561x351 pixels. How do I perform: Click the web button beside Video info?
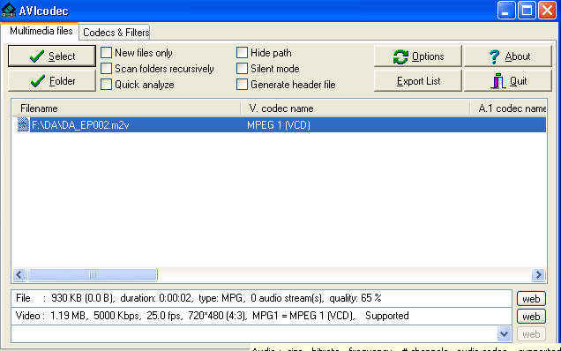pos(531,317)
